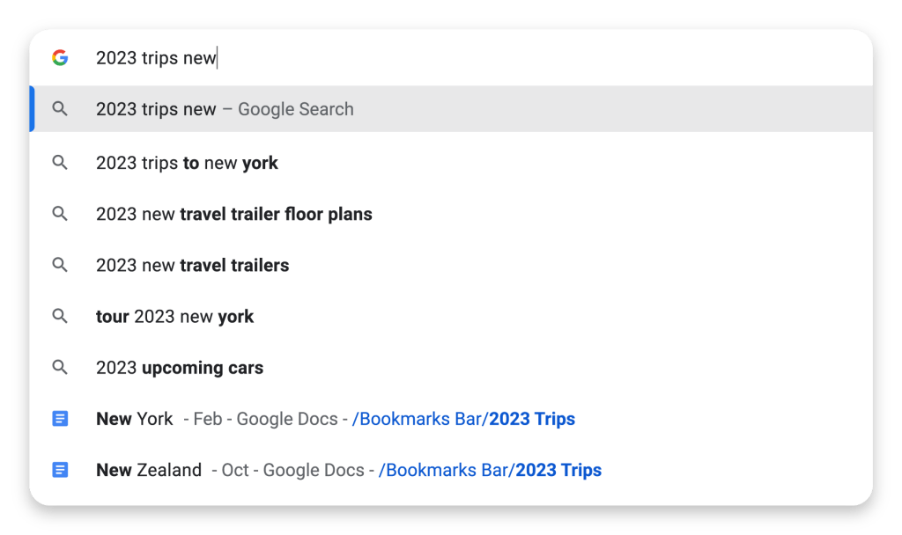Click Google Docs icon for New Zealand

[x=60, y=470]
